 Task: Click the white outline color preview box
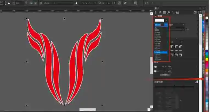pos(159,20)
